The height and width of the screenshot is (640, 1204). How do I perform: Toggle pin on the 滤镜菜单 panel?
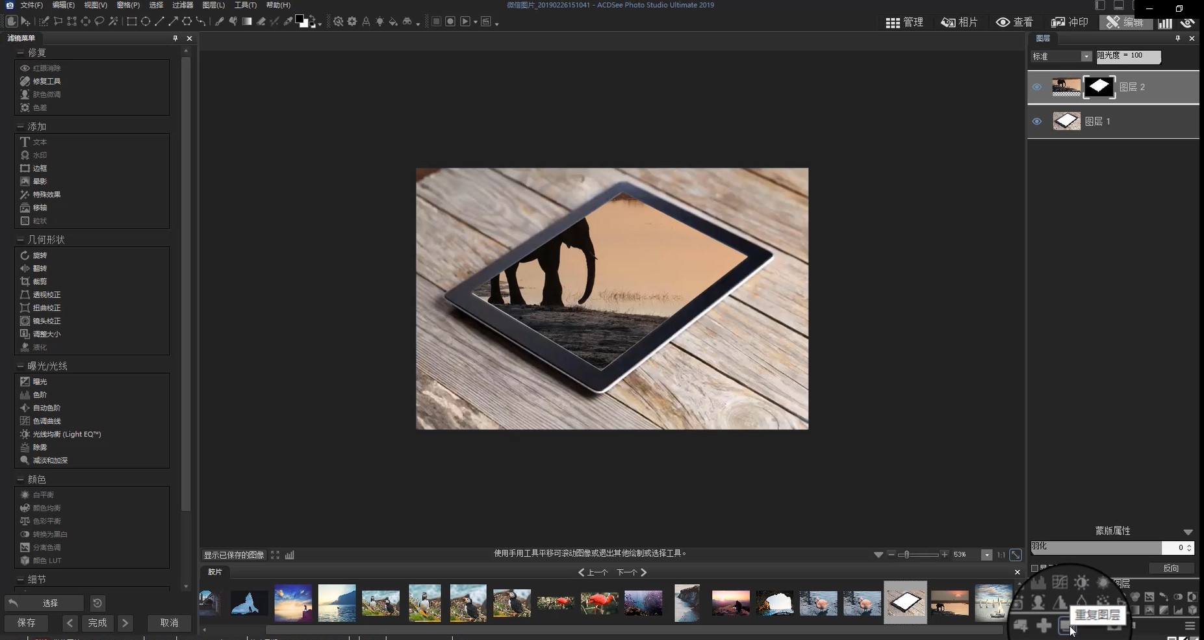[x=175, y=38]
